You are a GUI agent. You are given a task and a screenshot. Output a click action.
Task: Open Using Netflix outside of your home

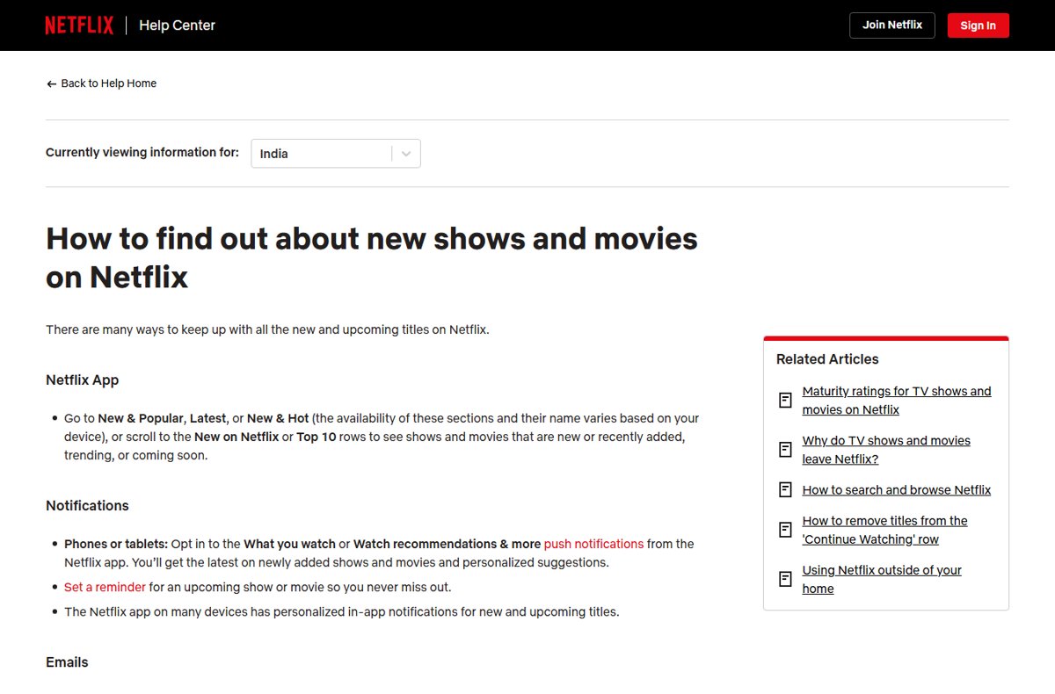882,579
